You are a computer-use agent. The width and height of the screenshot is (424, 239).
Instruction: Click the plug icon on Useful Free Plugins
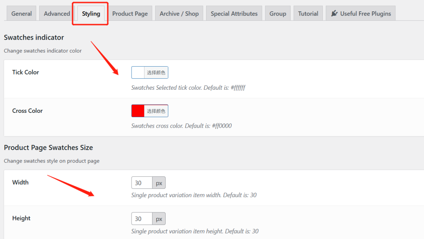point(334,13)
